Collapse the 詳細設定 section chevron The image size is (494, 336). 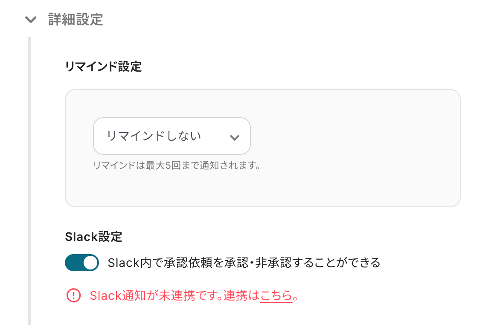(x=31, y=20)
